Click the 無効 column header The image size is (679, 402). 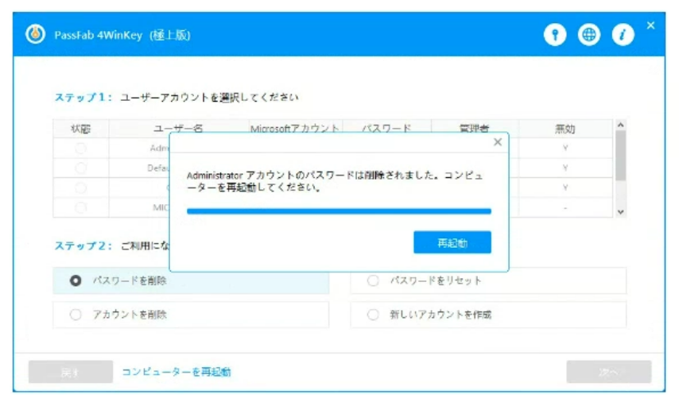565,129
